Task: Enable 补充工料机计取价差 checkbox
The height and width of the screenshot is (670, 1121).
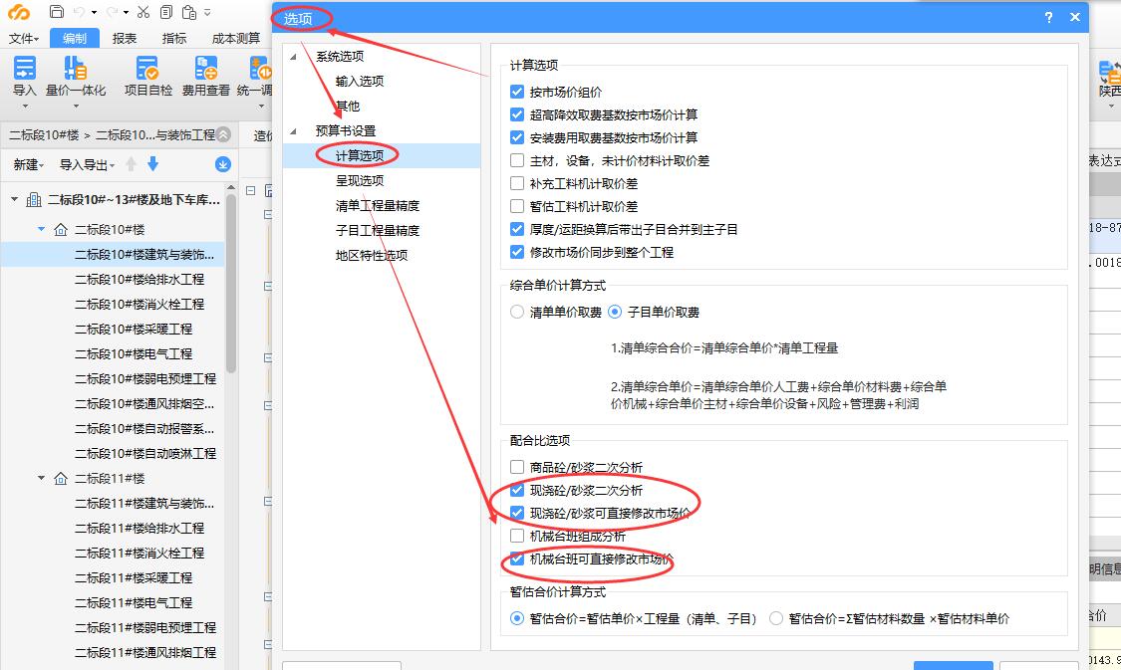Action: (517, 183)
